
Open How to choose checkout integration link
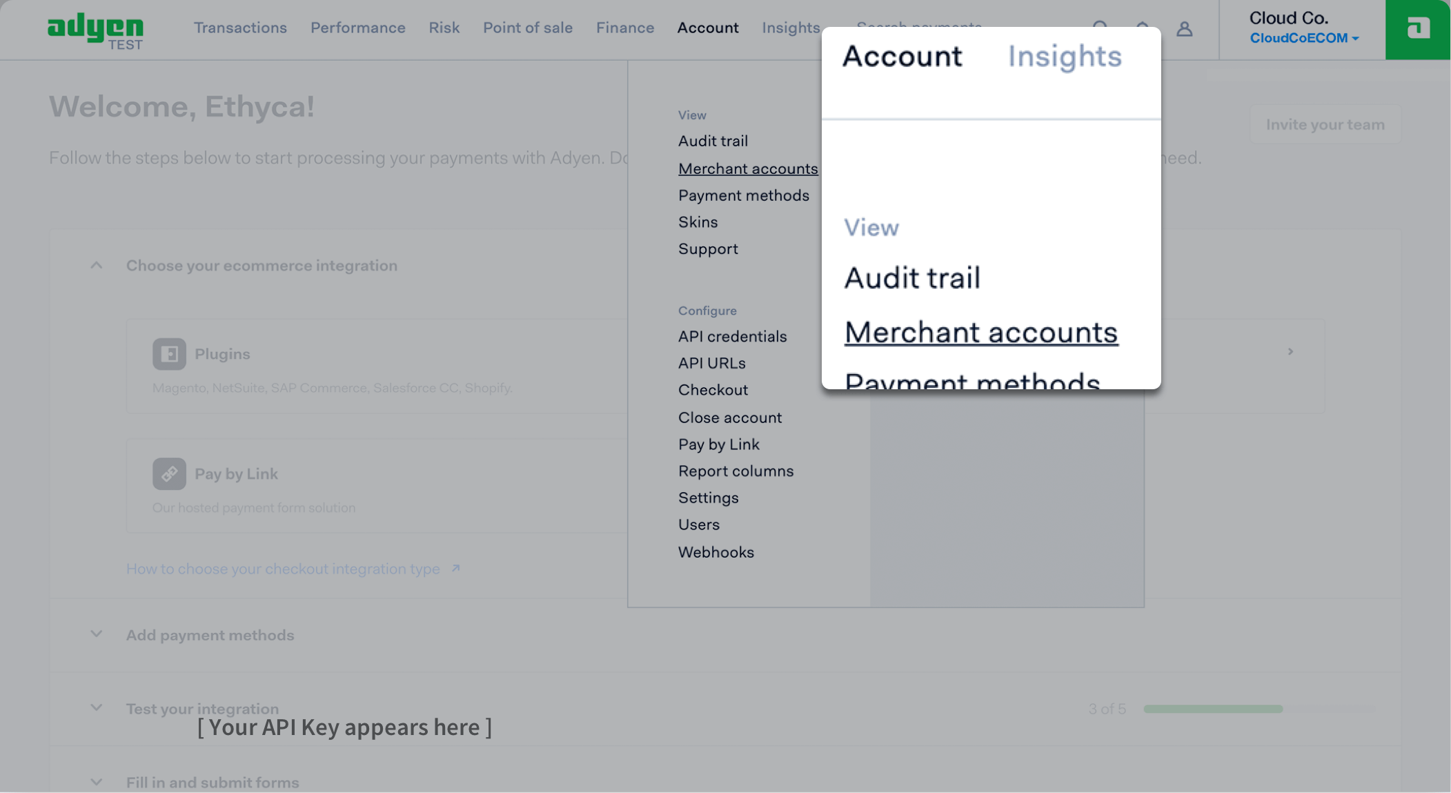pyautogui.click(x=283, y=569)
